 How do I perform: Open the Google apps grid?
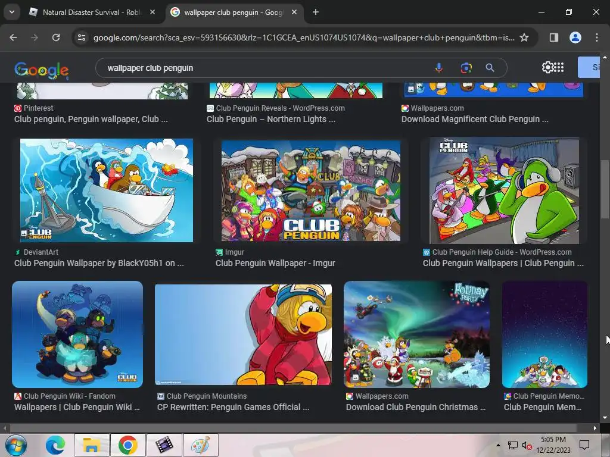[x=559, y=67]
